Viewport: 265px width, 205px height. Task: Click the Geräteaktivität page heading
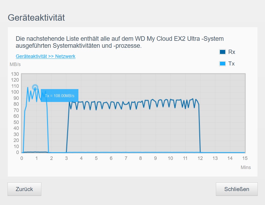click(x=36, y=18)
